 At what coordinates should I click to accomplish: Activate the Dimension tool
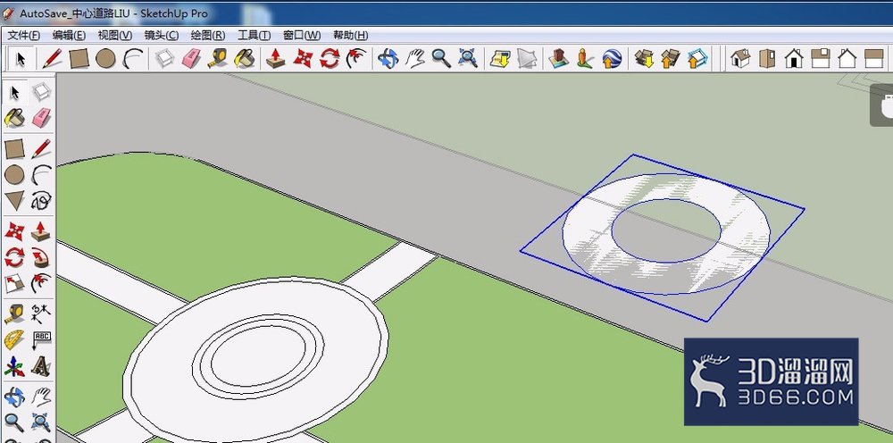[x=41, y=313]
